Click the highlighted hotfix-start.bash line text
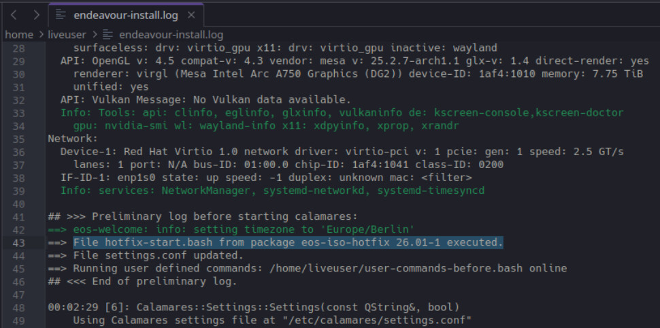Screen dimensions: 660x328 click(x=287, y=243)
